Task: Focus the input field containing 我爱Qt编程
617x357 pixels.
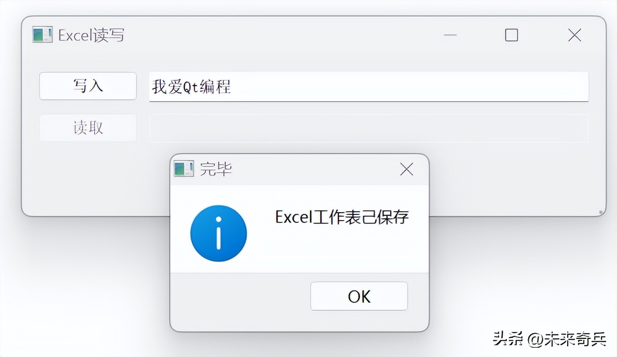Action: (369, 87)
